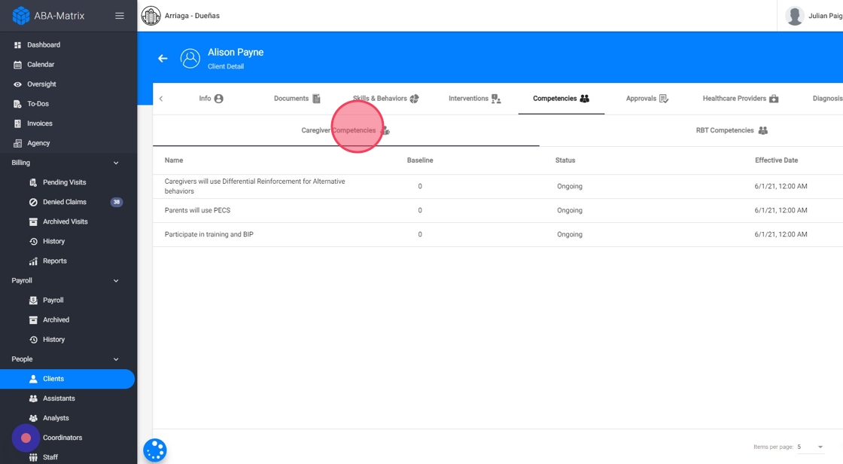Click Ongoing status for Parents will use PECS
Screen dimensions: 843x464
569,210
